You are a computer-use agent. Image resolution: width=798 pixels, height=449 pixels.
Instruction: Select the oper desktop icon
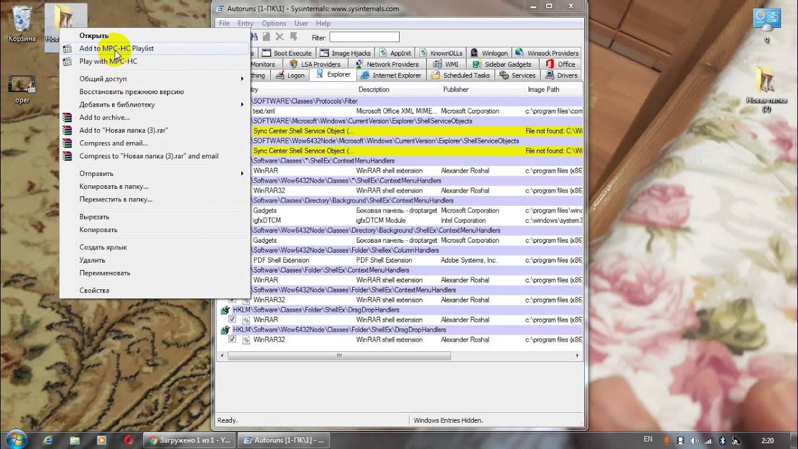tap(22, 89)
